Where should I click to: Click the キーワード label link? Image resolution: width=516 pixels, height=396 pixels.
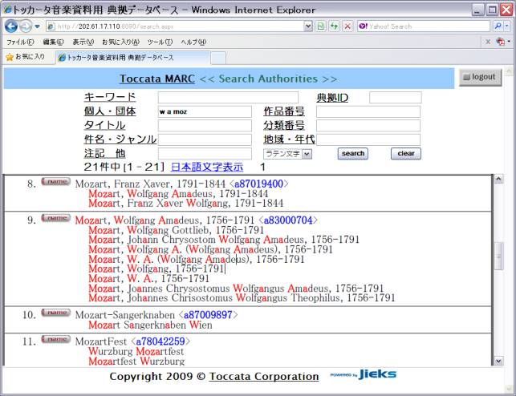pyautogui.click(x=110, y=98)
